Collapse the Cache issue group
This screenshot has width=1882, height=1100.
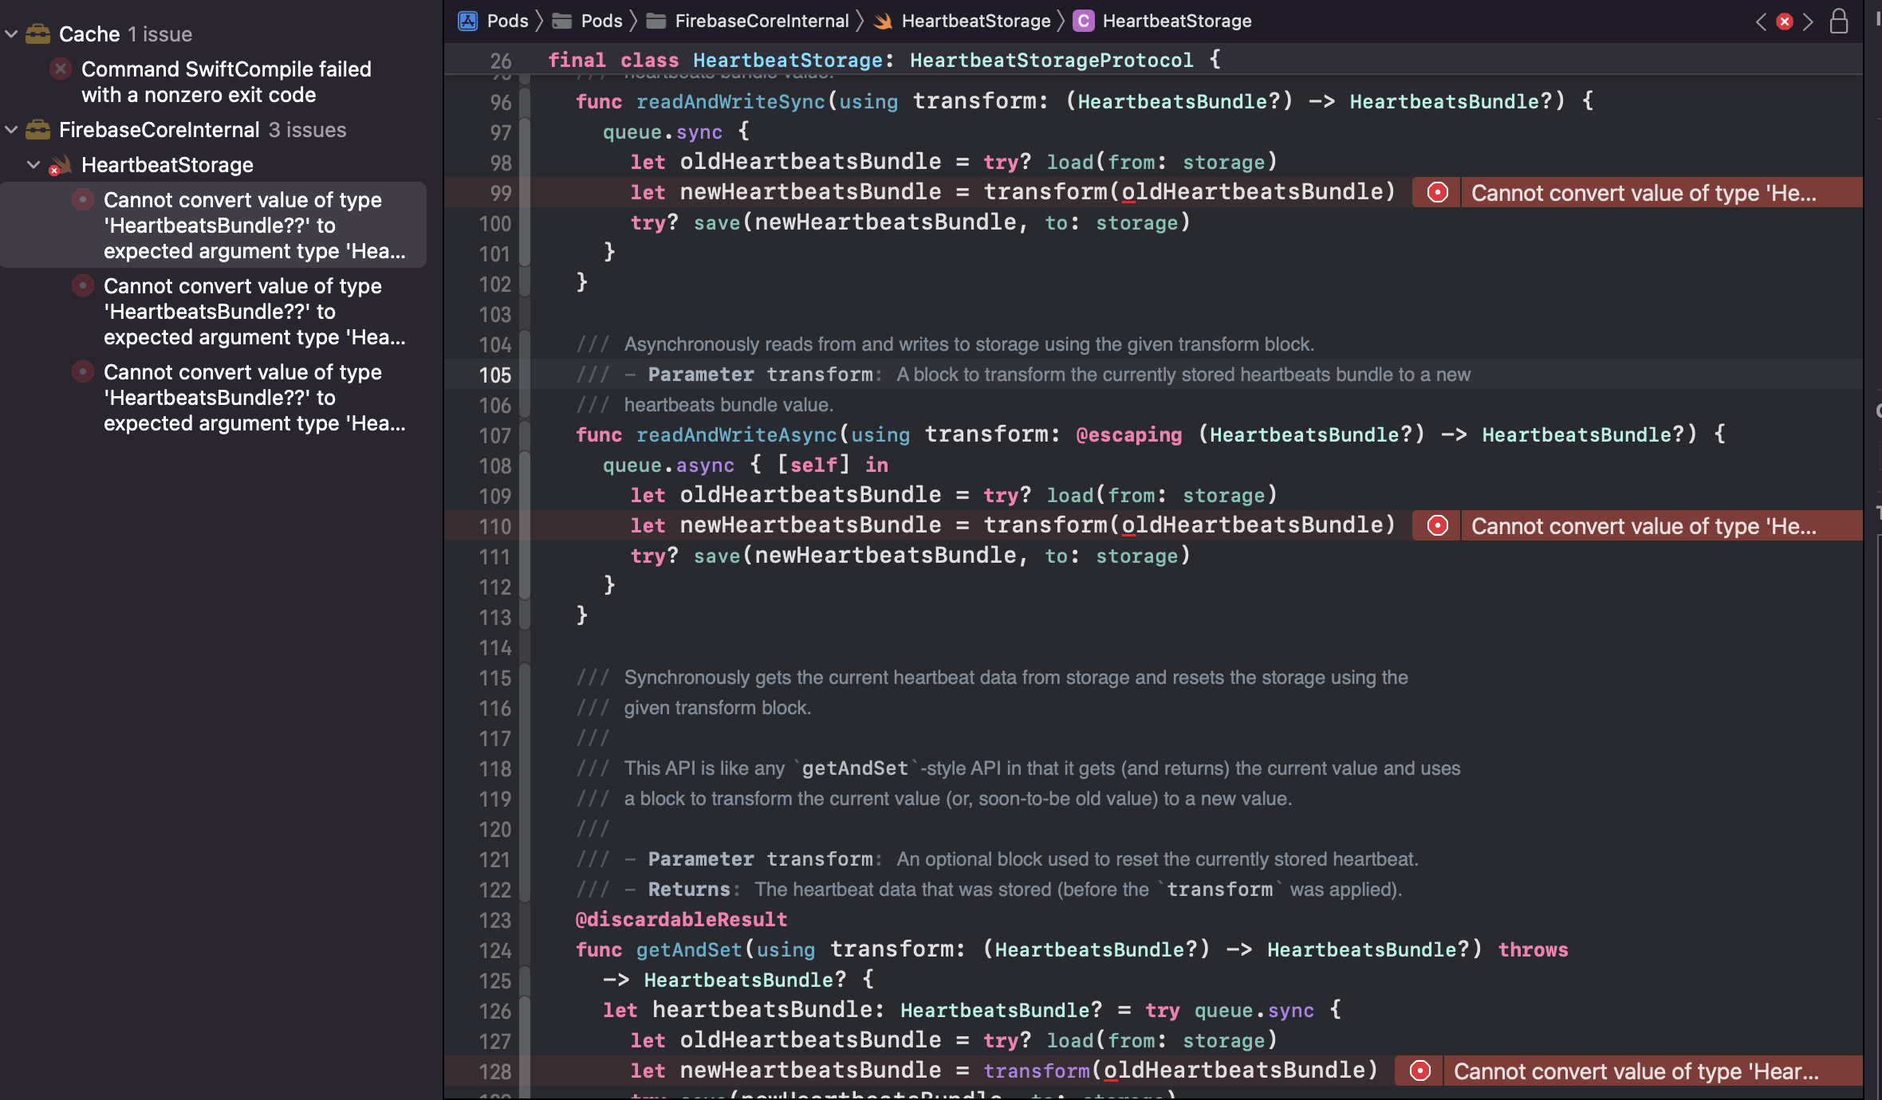11,34
